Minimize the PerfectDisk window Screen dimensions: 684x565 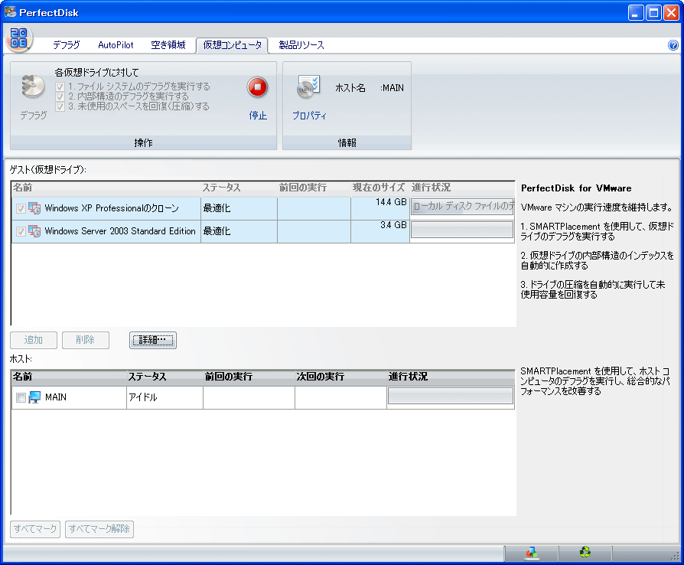[x=636, y=13]
